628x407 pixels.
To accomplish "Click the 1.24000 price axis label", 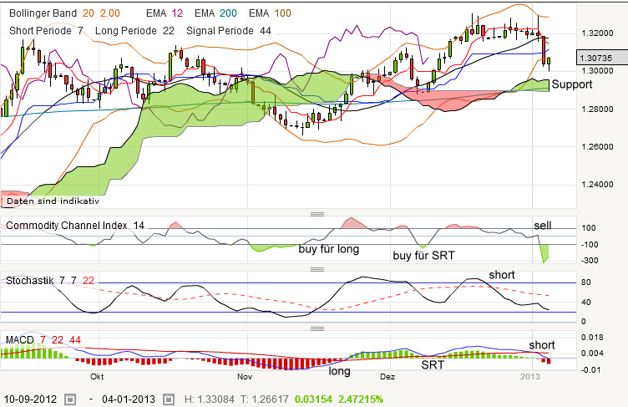I will coord(597,185).
